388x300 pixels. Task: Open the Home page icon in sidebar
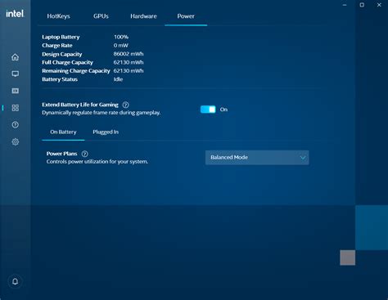click(x=16, y=57)
